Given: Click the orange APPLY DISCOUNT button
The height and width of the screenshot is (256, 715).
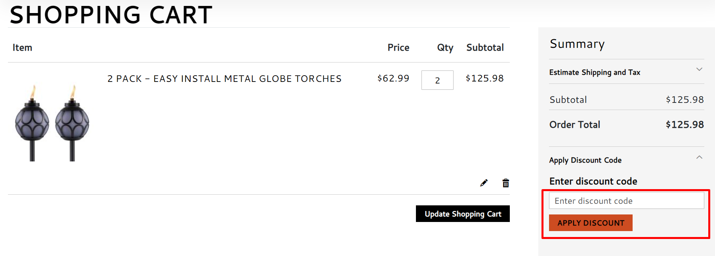Looking at the screenshot, I should pos(591,223).
